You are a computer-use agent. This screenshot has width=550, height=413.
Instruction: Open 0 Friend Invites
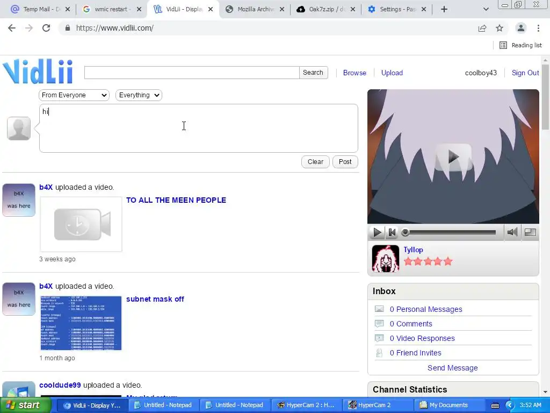coord(415,353)
